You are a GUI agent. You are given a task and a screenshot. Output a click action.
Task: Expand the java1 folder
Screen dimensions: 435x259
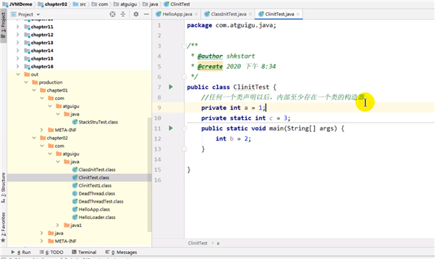(58, 225)
